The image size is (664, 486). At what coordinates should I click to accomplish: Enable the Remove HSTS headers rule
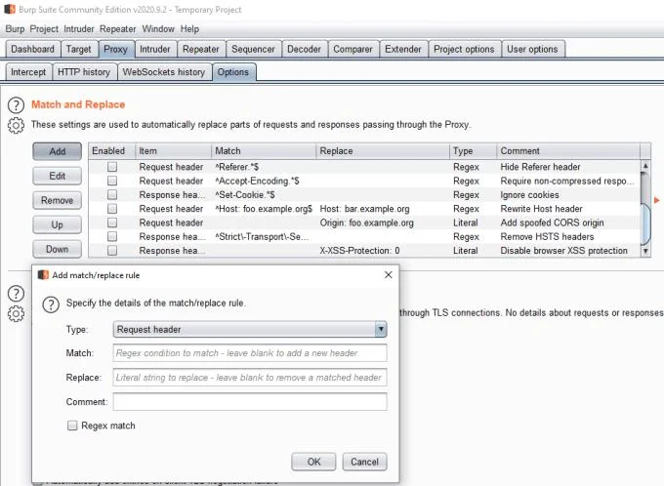click(x=112, y=236)
